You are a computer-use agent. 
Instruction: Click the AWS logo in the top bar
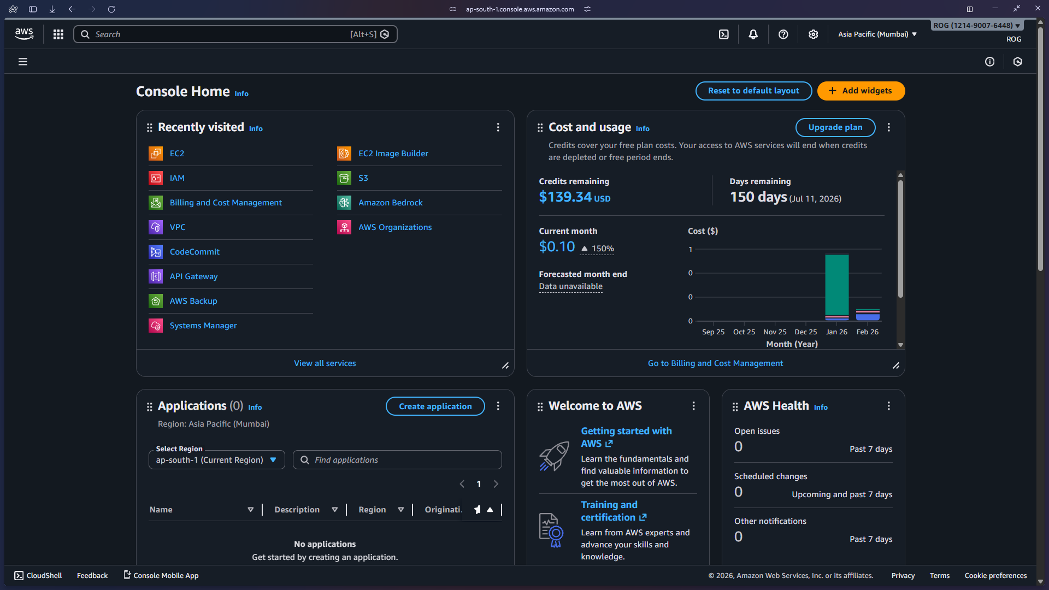[x=24, y=33]
